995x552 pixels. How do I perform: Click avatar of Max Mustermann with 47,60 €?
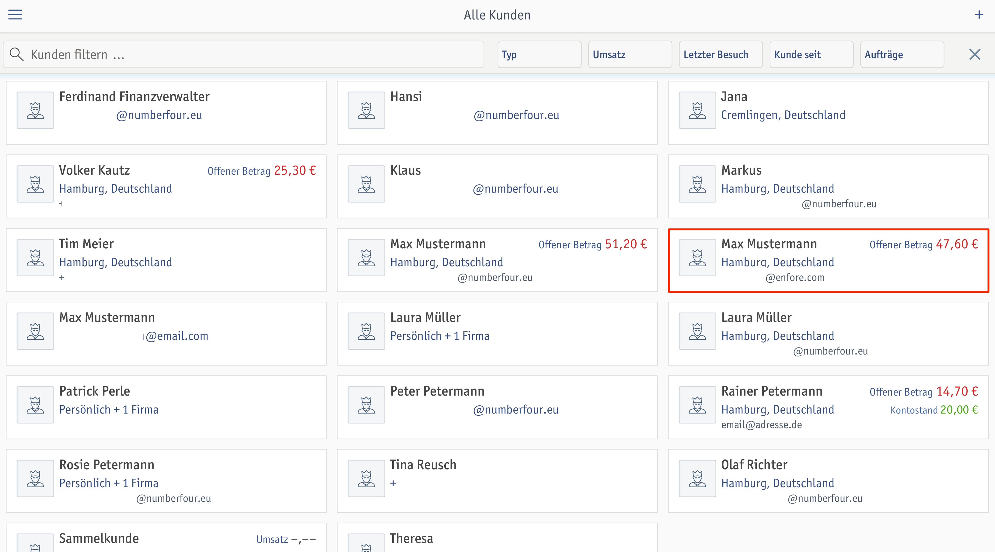697,257
